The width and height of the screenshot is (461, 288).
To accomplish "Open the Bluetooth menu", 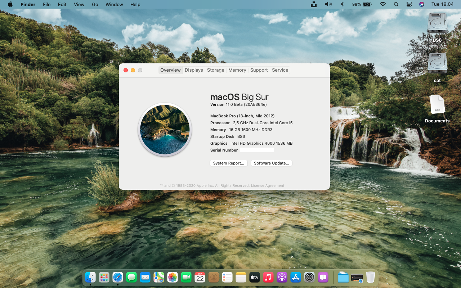I will [342, 4].
